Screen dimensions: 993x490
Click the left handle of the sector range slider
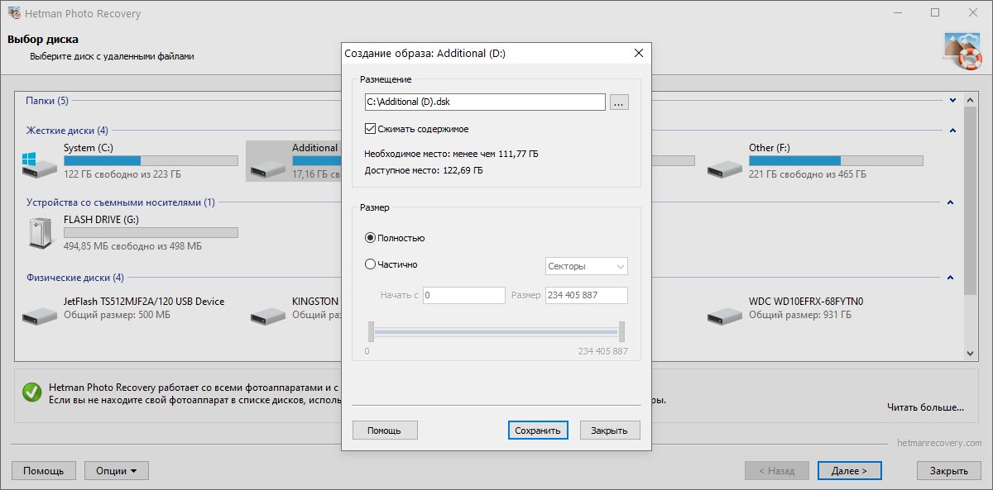coord(371,331)
